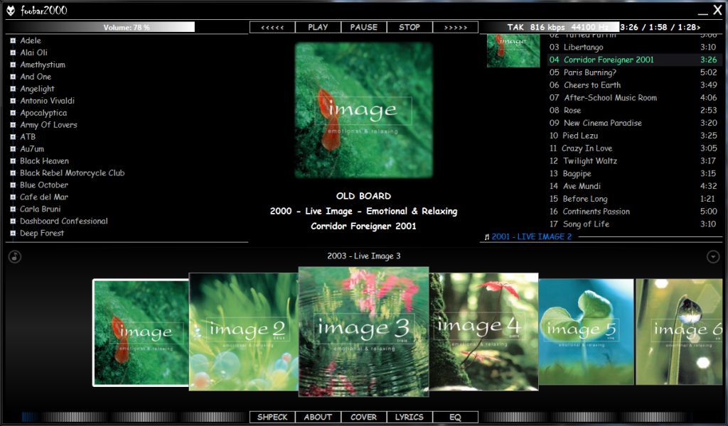Select the image 2 album cover
This screenshot has height=426, width=728.
coord(244,332)
